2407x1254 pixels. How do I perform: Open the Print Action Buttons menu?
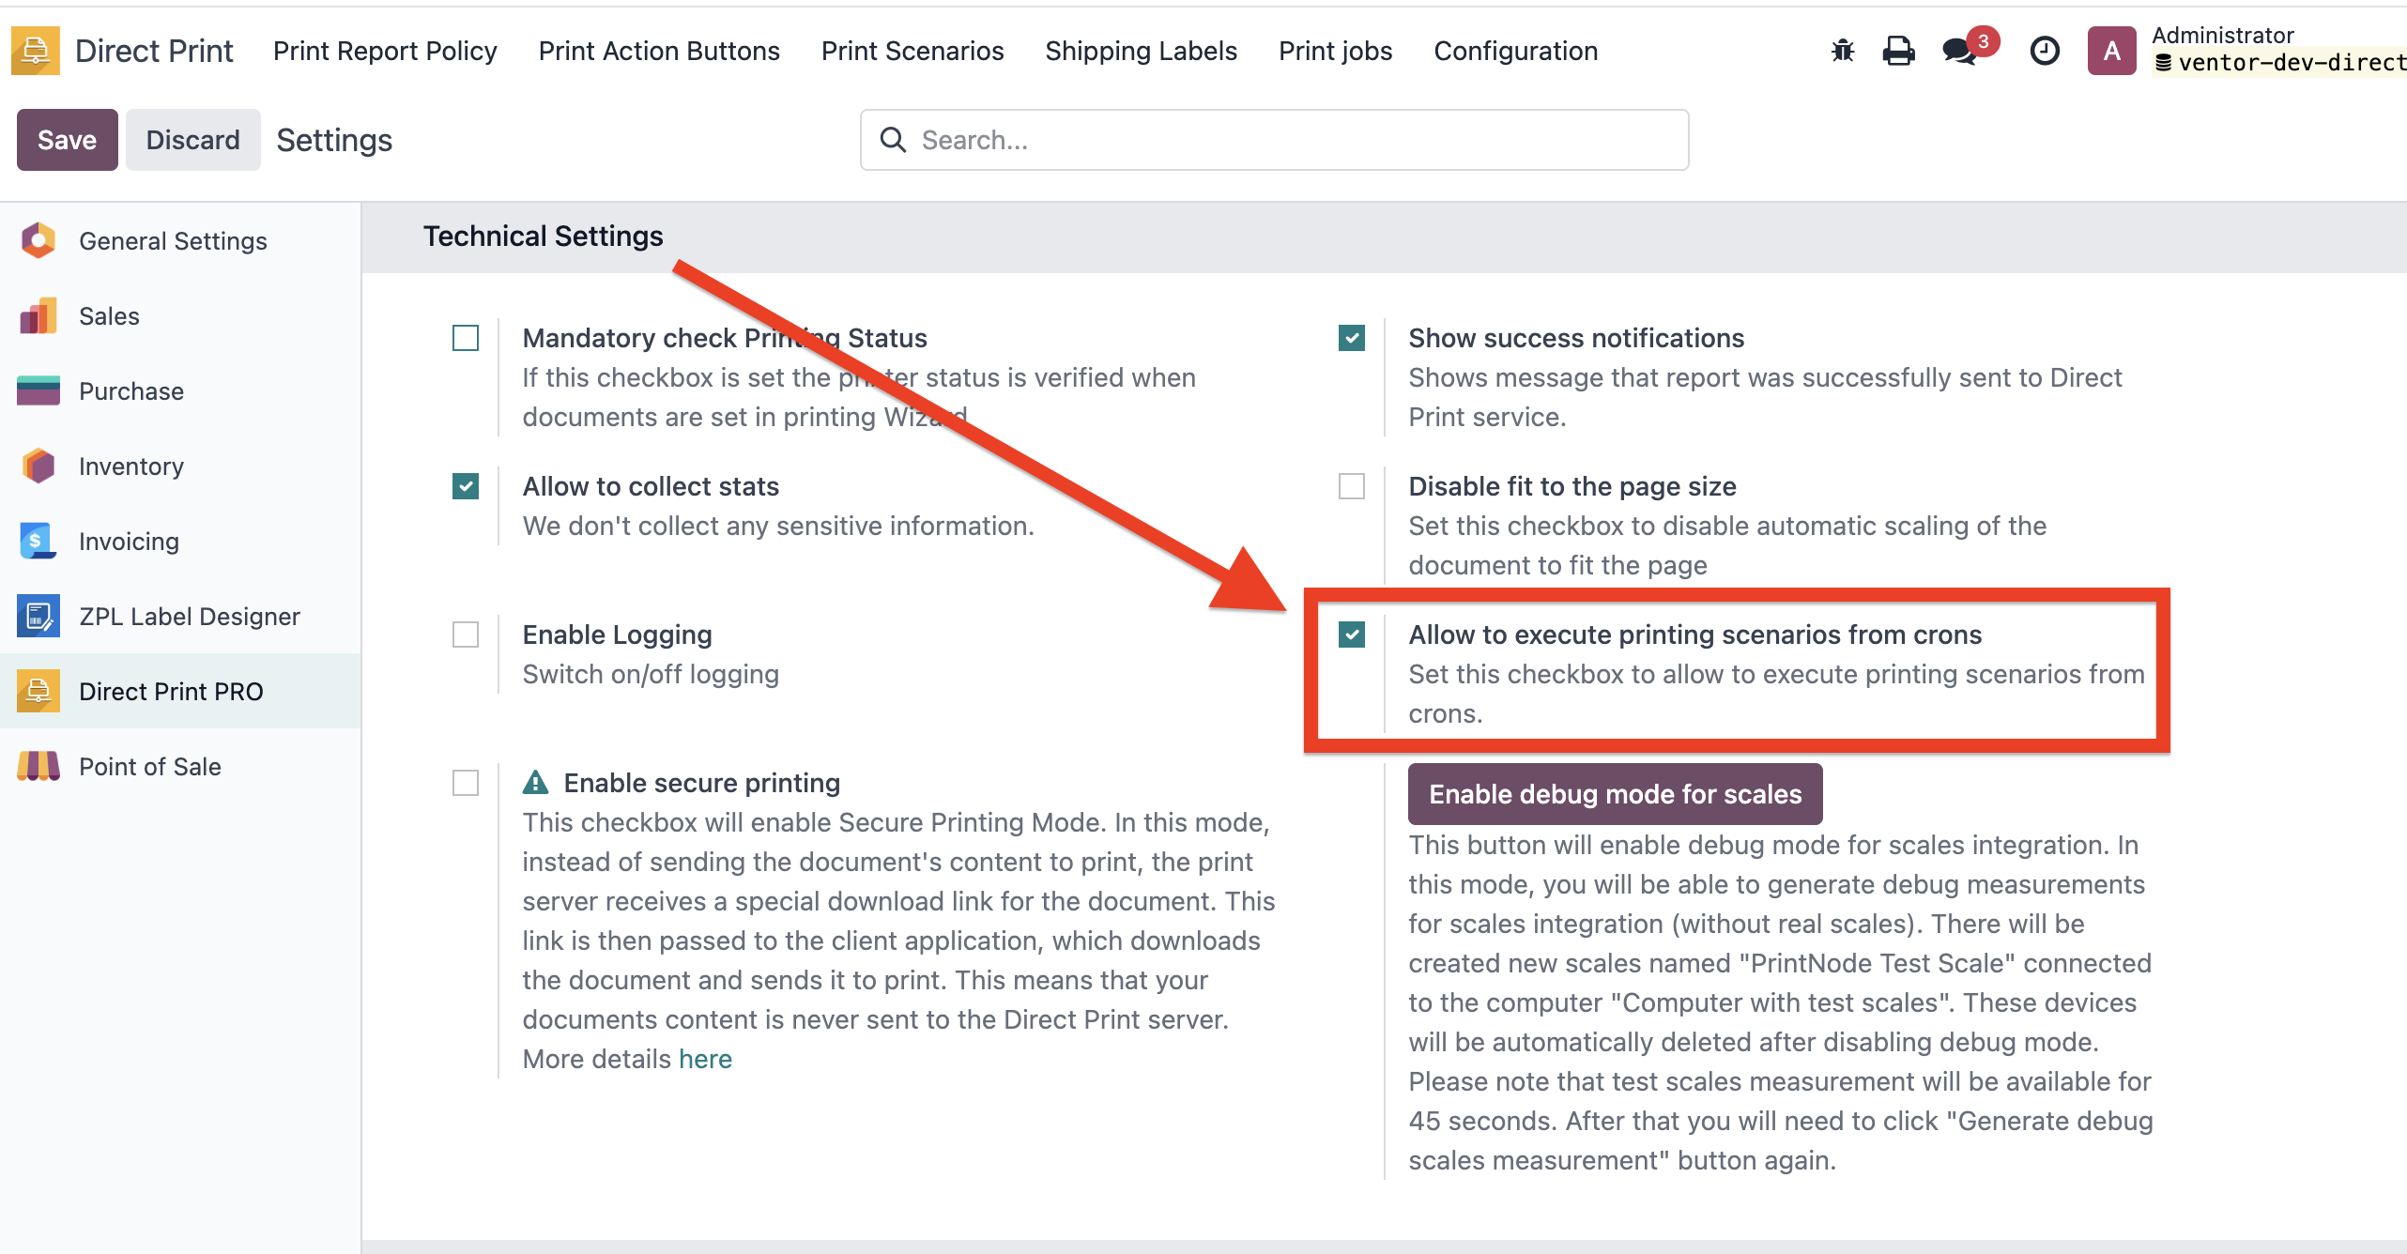click(x=659, y=51)
